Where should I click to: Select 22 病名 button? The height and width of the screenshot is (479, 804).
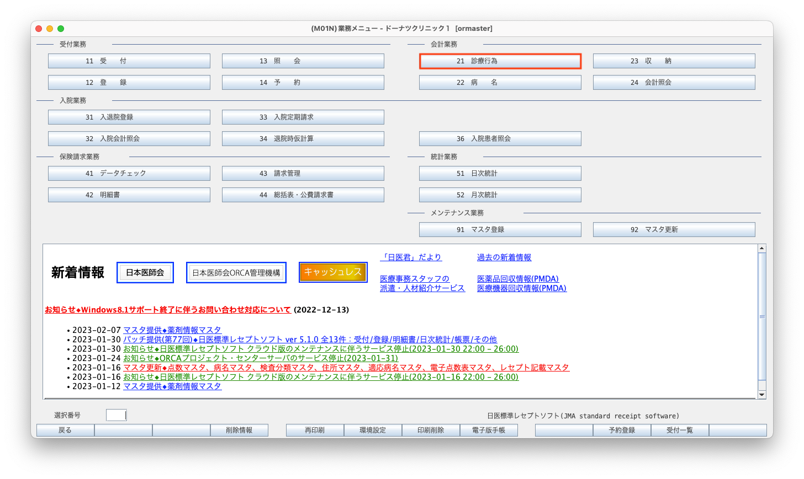pos(500,83)
